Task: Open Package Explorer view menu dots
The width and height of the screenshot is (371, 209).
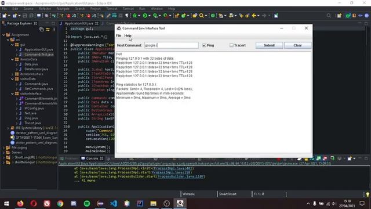Action: [x=54, y=30]
